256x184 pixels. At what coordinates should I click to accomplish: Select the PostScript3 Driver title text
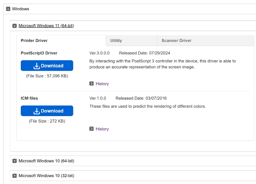tap(39, 53)
